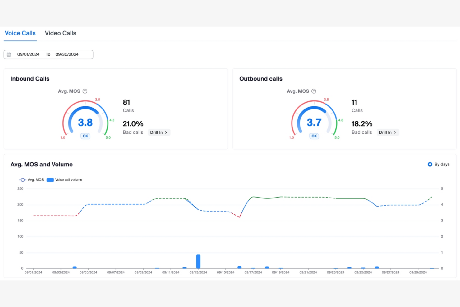Drill In to outbound bad calls
This screenshot has width=460, height=307.
pos(388,133)
